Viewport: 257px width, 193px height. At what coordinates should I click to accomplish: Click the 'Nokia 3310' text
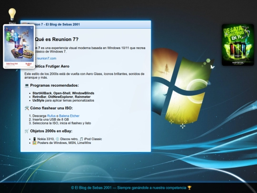point(45,139)
